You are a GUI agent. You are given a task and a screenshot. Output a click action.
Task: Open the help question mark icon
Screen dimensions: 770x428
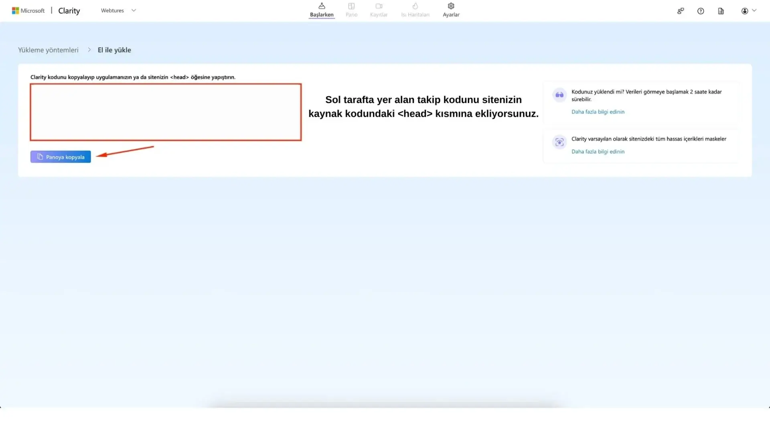(x=701, y=11)
